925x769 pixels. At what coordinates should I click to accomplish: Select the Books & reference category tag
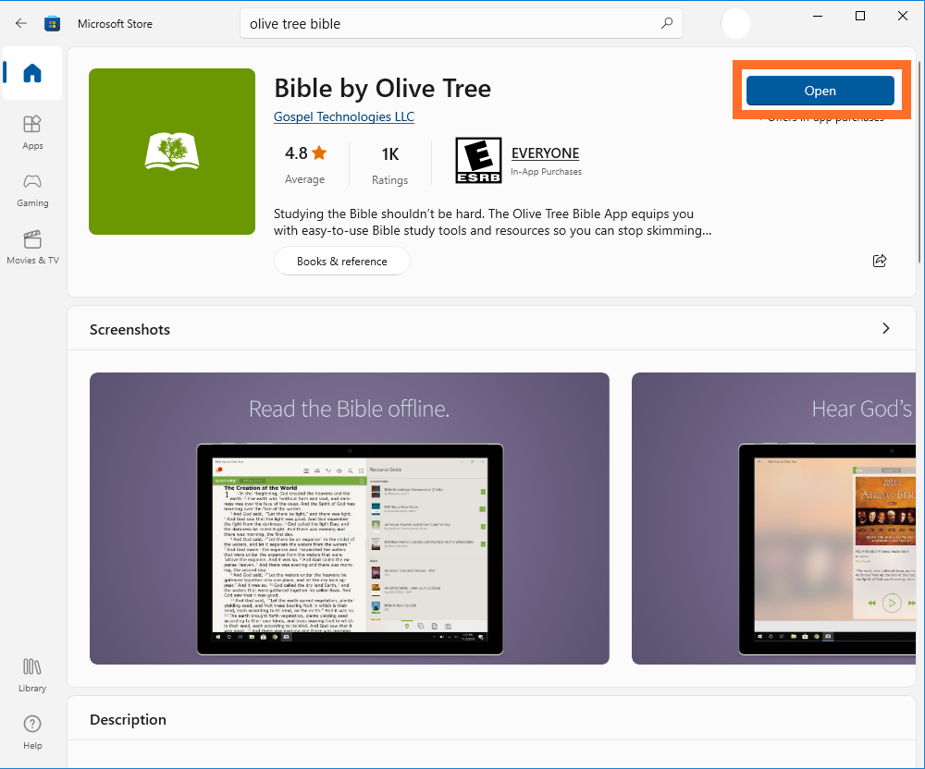341,261
